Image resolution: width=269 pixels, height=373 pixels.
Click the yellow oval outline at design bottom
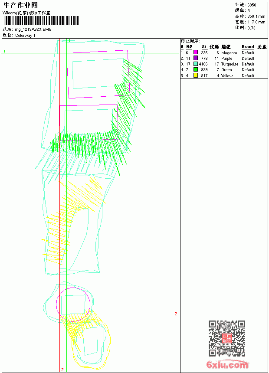92,343
